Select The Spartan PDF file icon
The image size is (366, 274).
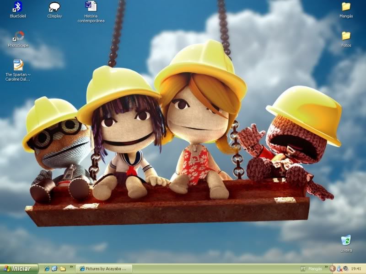click(18, 70)
